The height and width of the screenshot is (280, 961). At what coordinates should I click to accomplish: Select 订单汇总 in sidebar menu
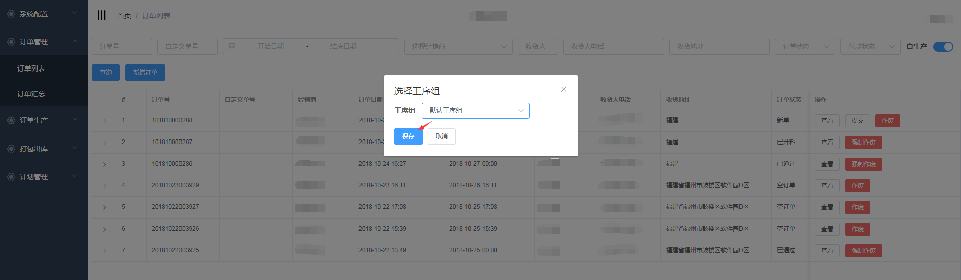pyautogui.click(x=31, y=94)
